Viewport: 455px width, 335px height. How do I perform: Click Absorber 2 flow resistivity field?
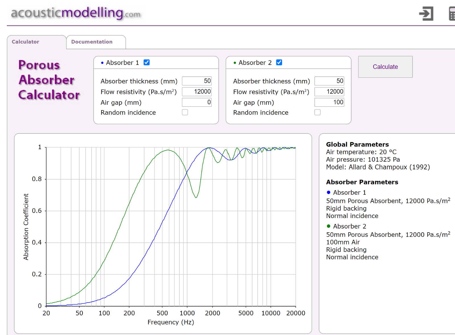[329, 92]
